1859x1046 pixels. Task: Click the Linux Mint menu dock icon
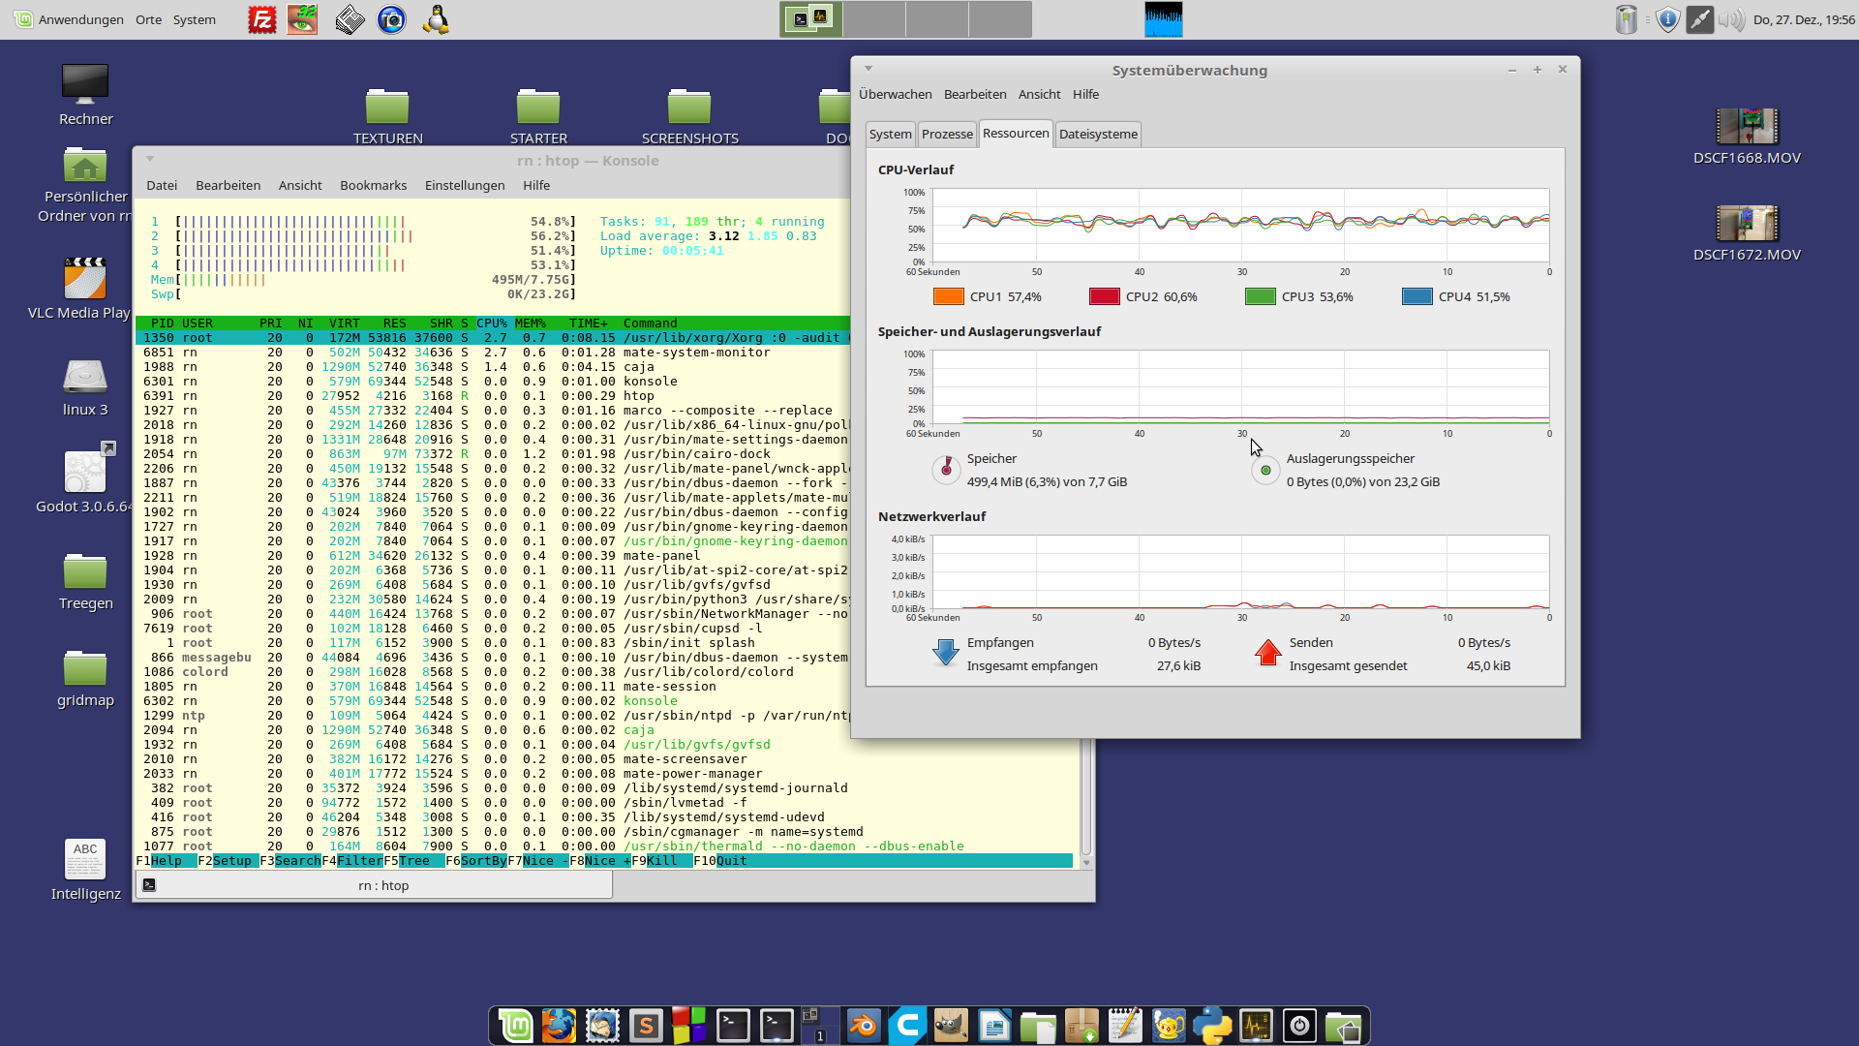(515, 1026)
